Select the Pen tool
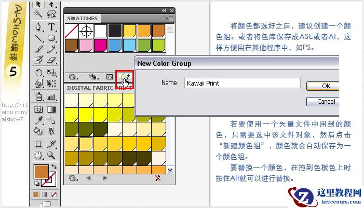 point(38,27)
